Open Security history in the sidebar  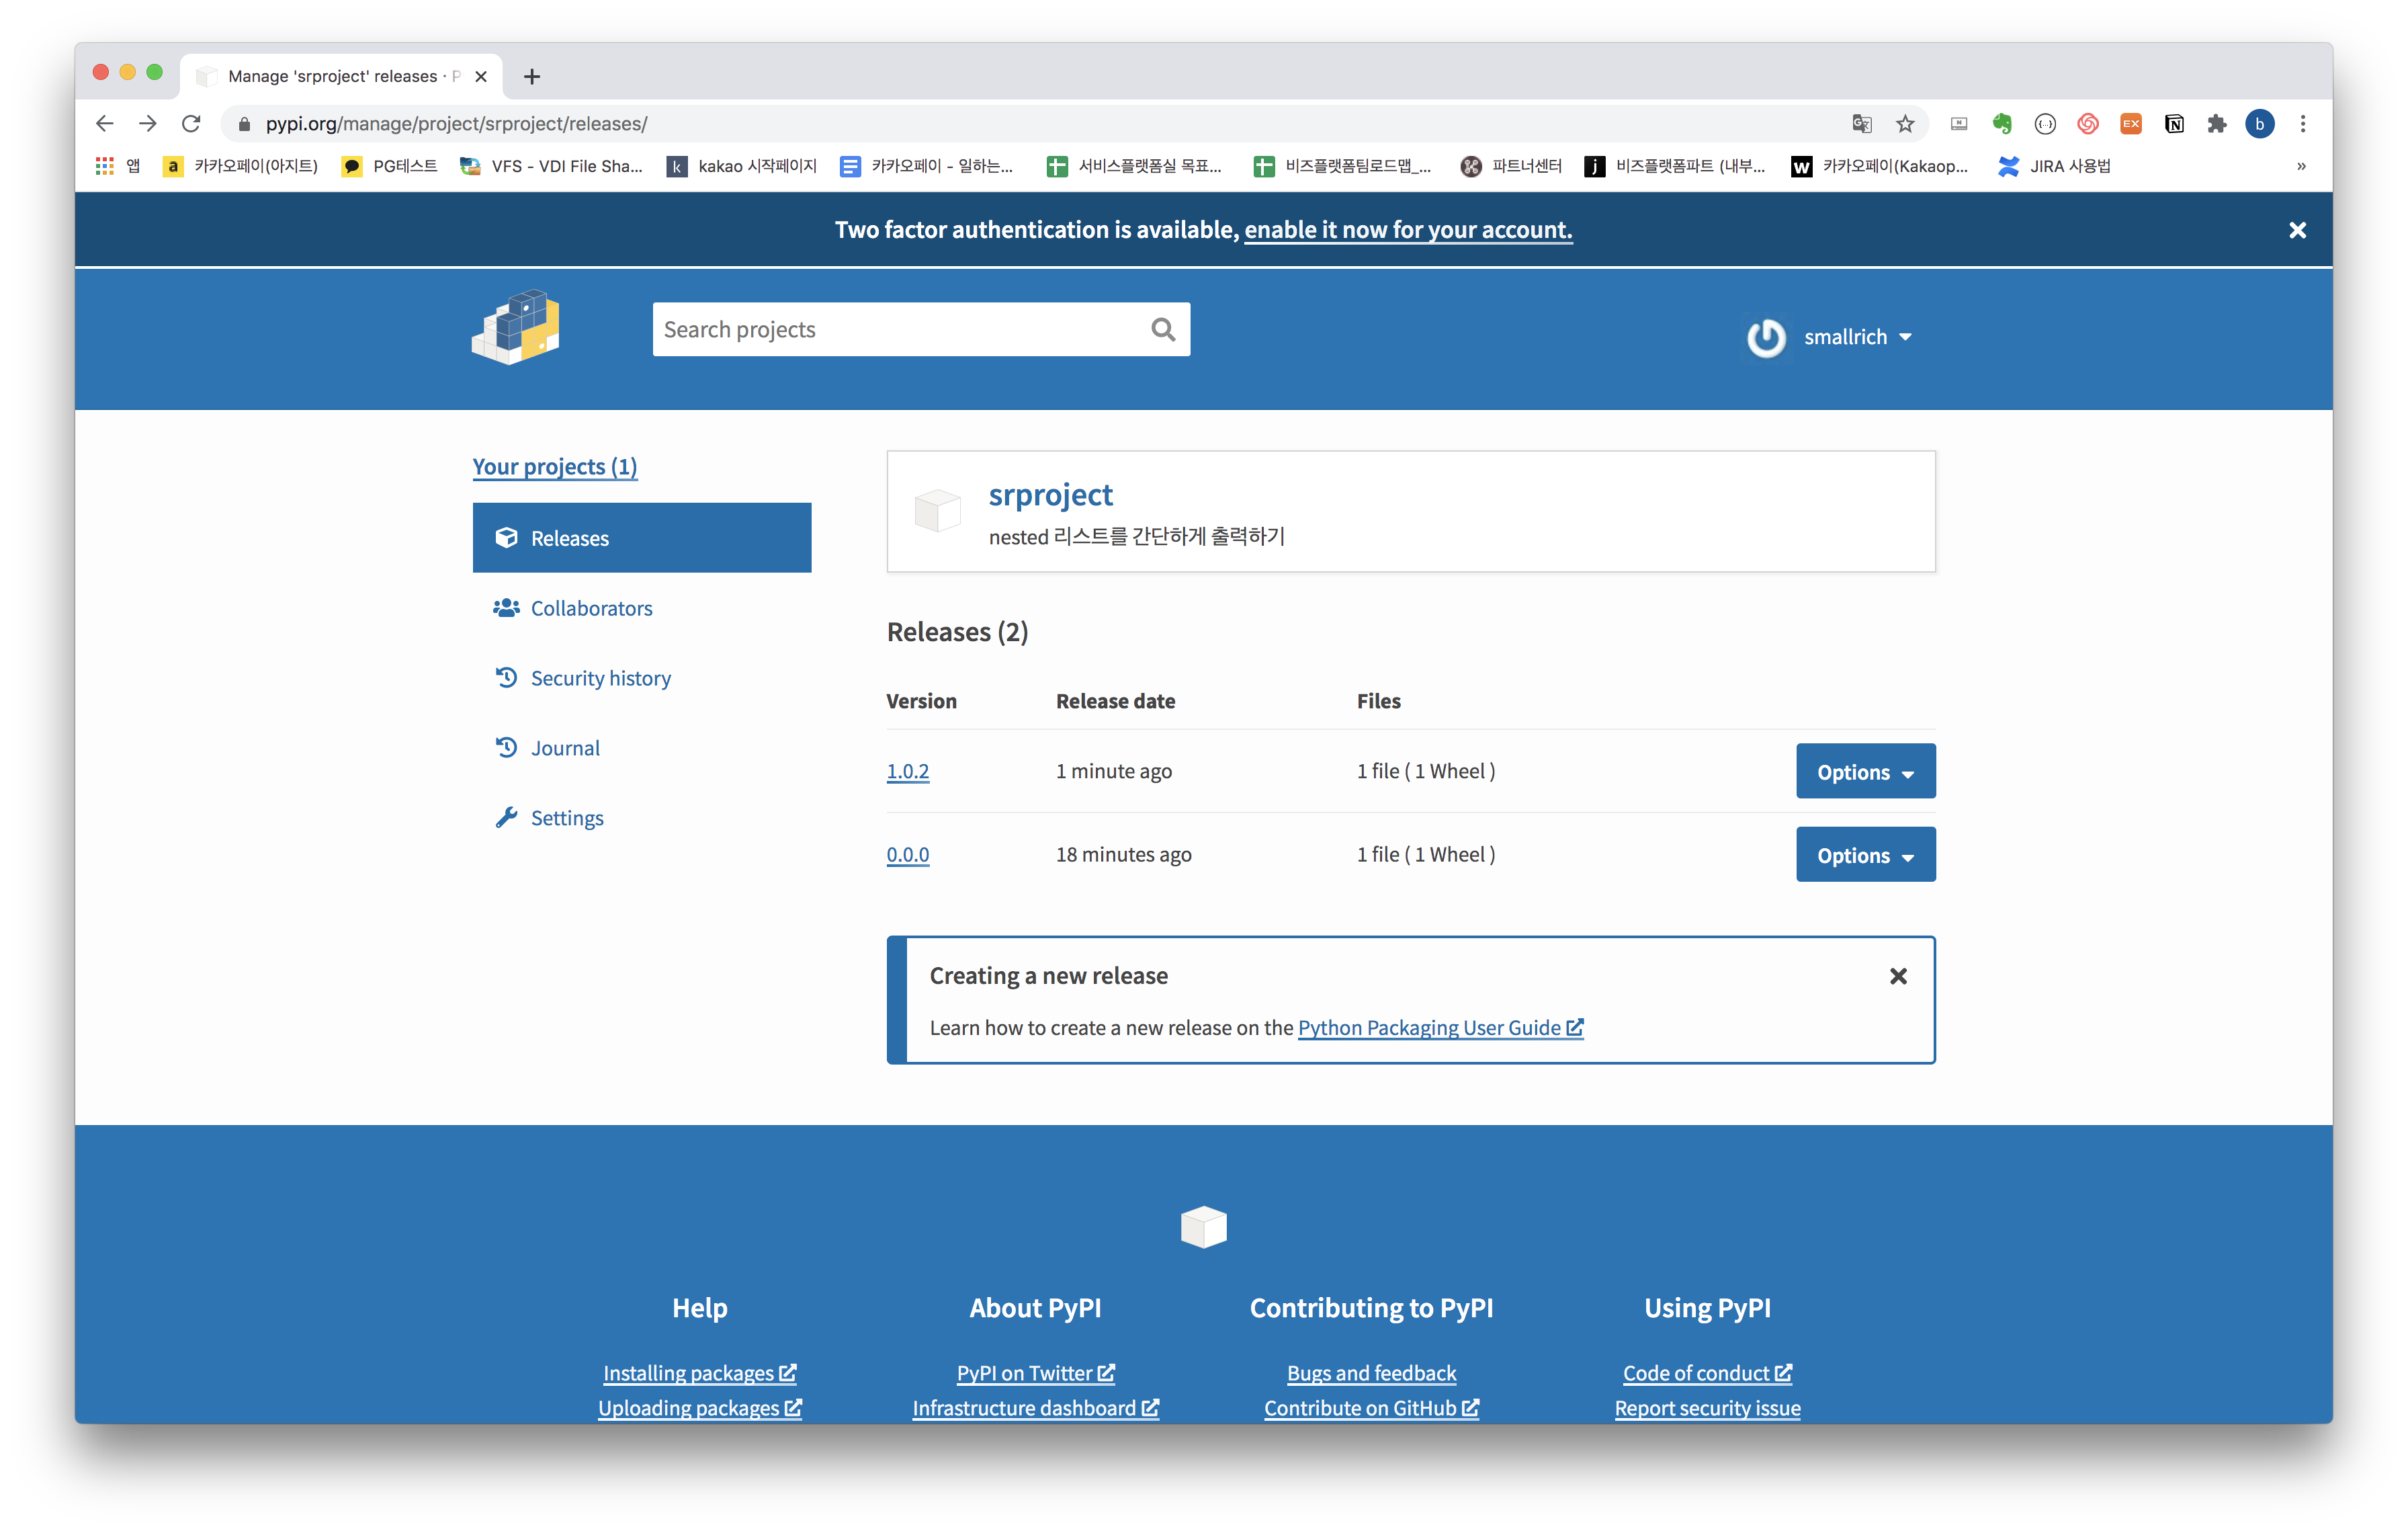[x=600, y=678]
